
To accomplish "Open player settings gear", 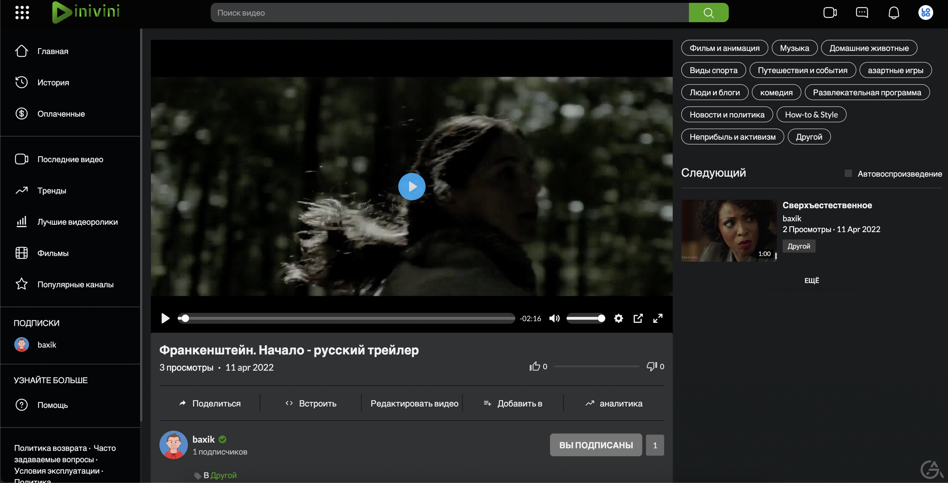I will pyautogui.click(x=618, y=318).
